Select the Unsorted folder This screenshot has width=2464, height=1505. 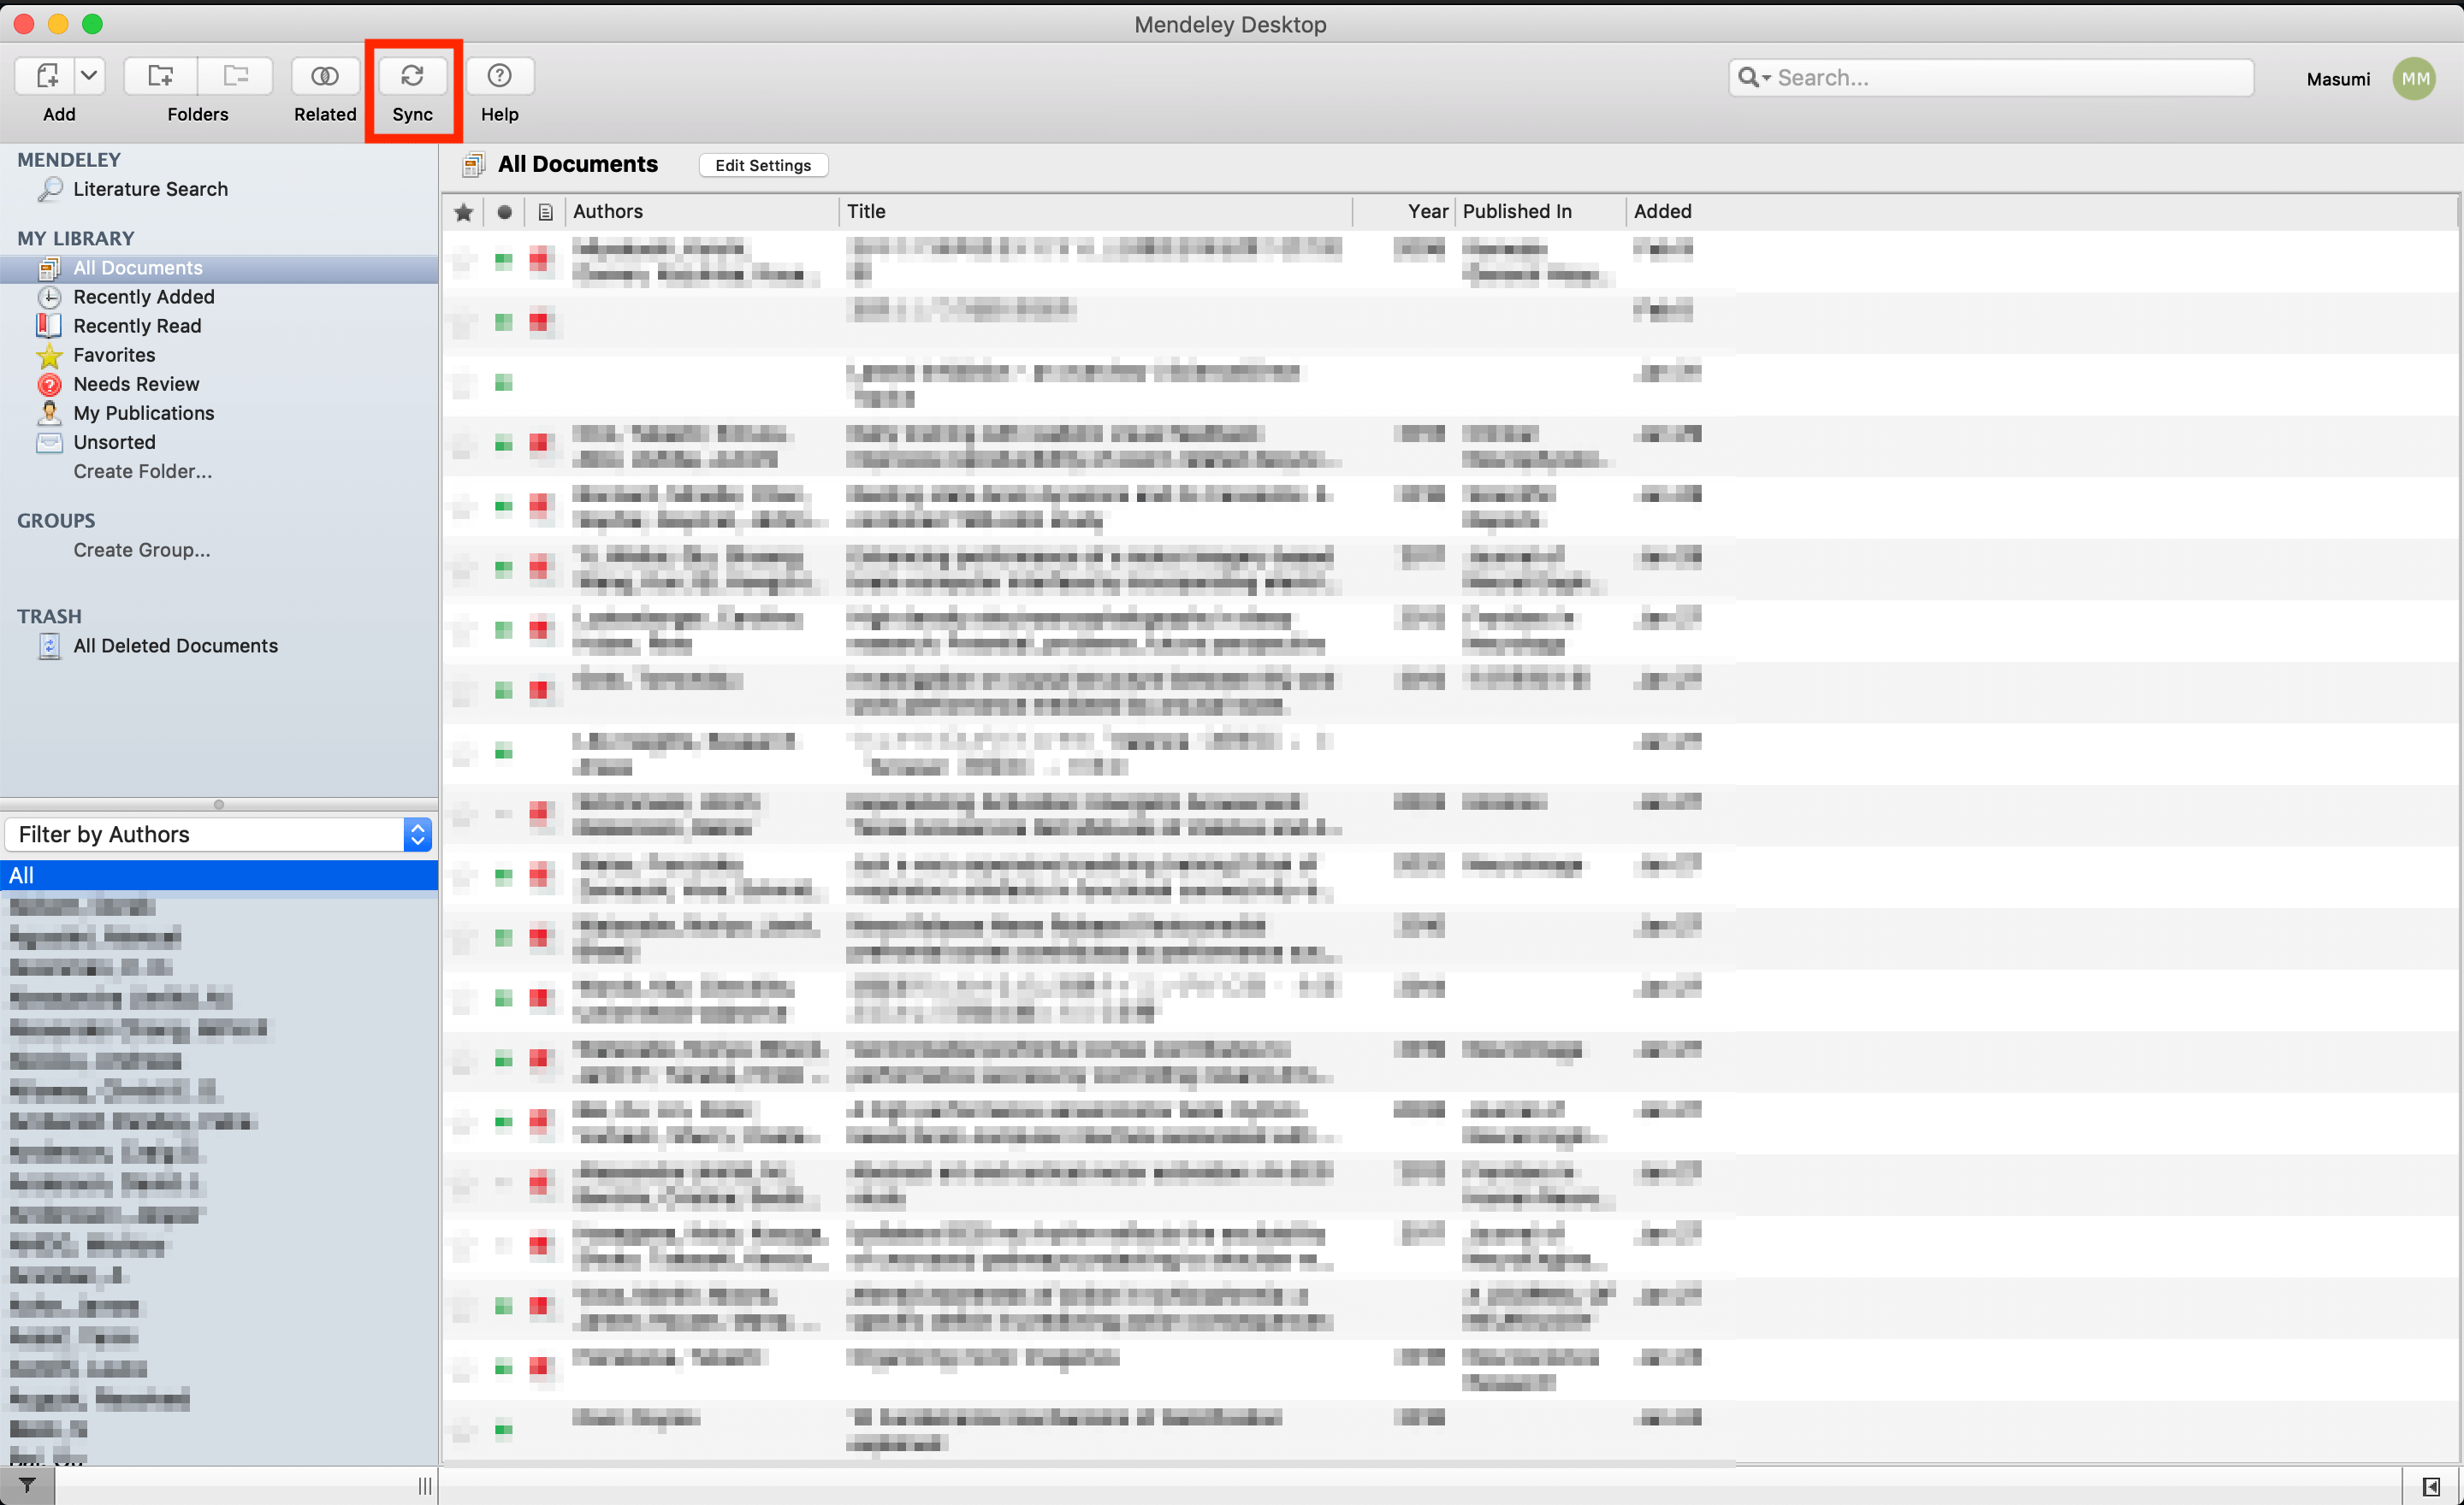click(x=114, y=442)
